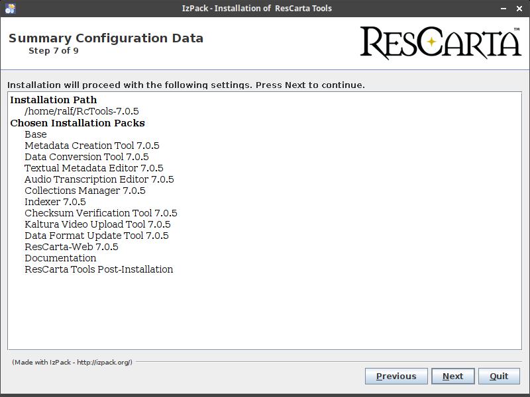Select ResCarta-Web 7.0.5 entry
Viewport: 530px width, 397px height.
[72, 247]
